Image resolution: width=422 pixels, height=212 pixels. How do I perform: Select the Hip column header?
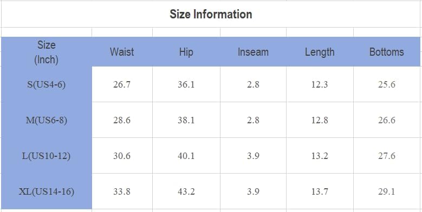(186, 52)
